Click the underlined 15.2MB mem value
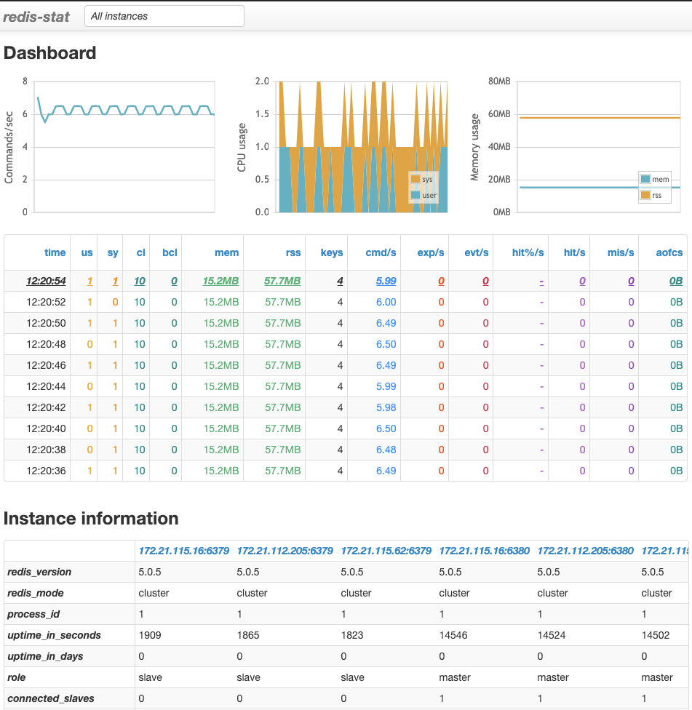 [x=220, y=282]
